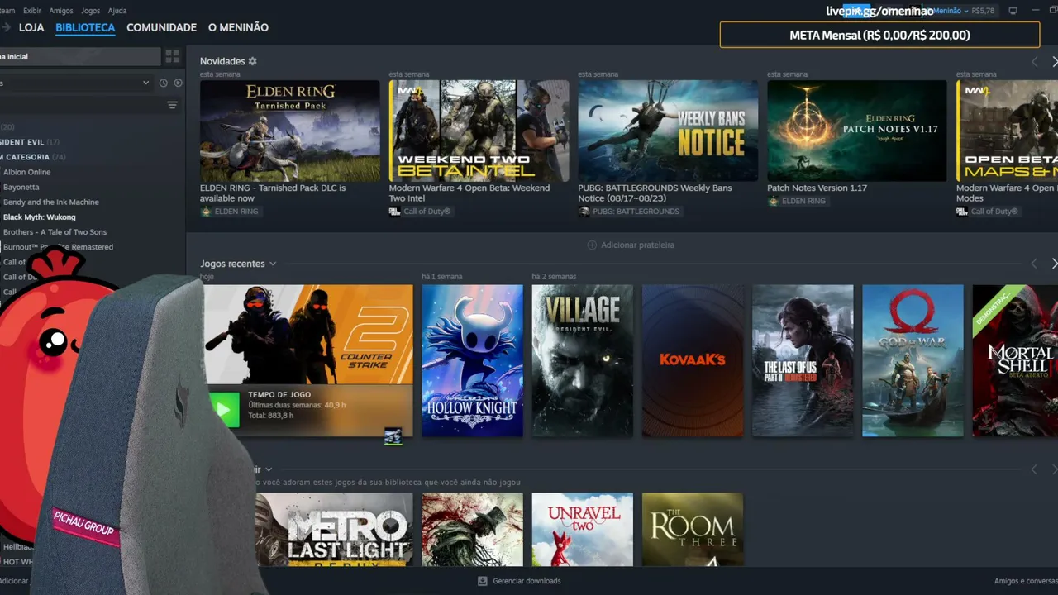Collapse the RESIDENT EVIL collection

pyautogui.click(x=30, y=142)
